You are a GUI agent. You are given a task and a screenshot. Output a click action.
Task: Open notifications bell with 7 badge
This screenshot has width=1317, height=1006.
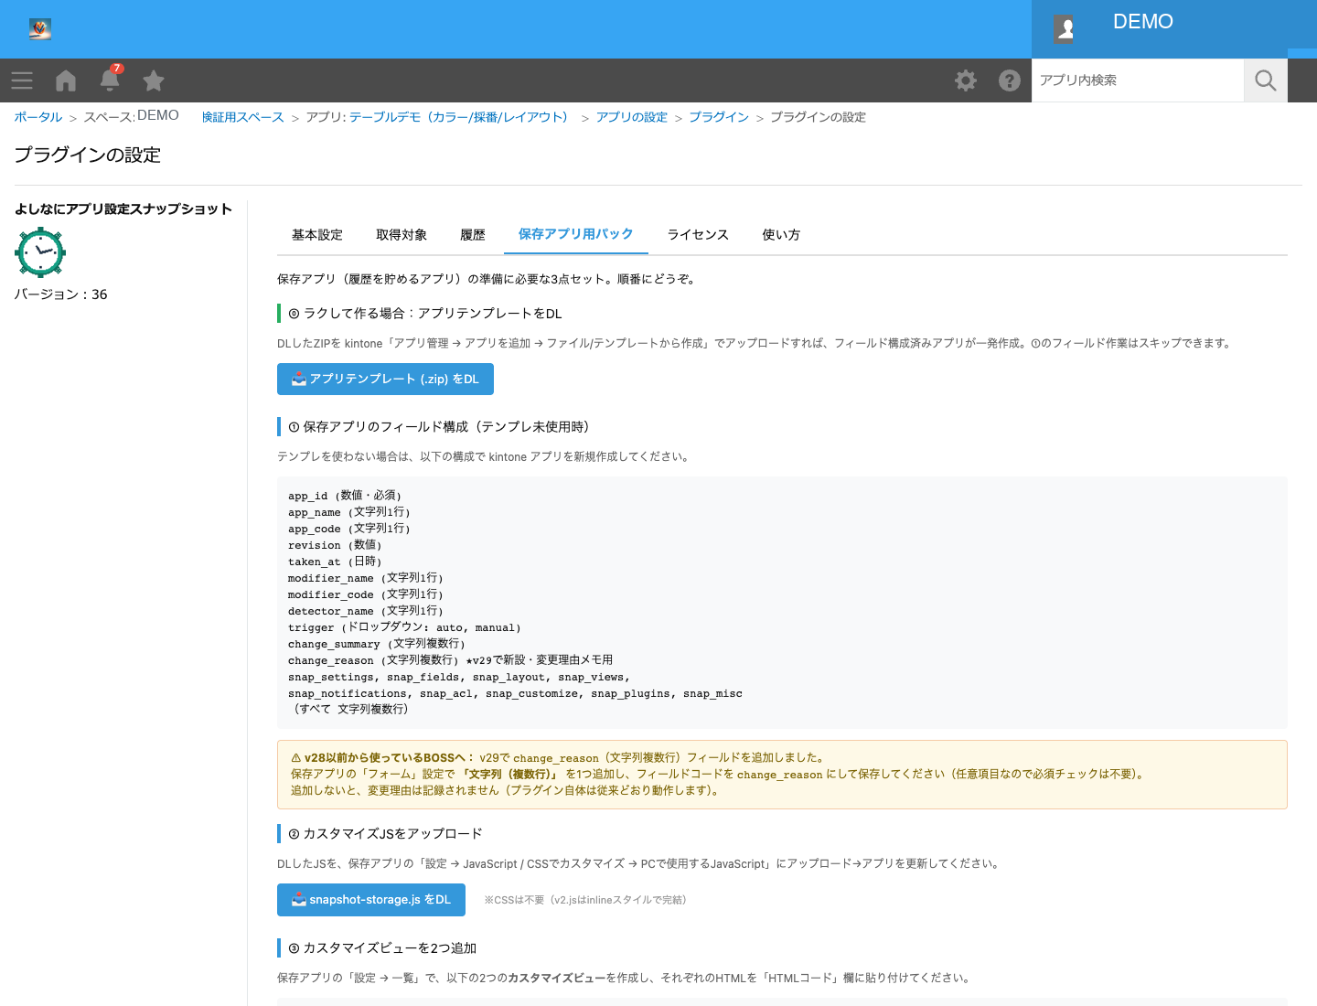coord(110,79)
